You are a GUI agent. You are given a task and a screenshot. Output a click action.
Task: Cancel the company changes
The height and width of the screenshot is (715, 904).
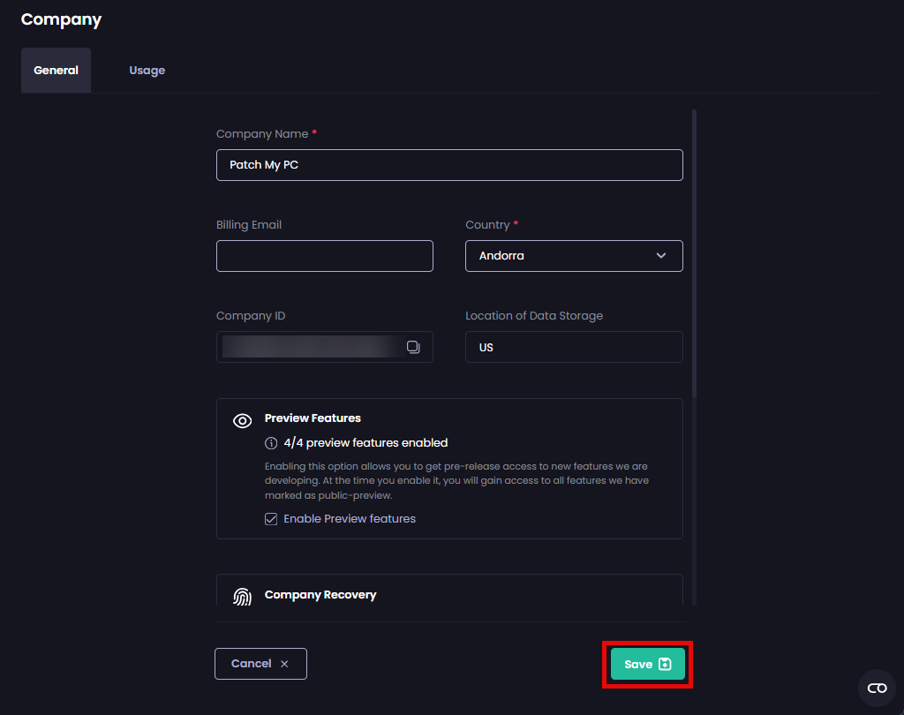[260, 663]
